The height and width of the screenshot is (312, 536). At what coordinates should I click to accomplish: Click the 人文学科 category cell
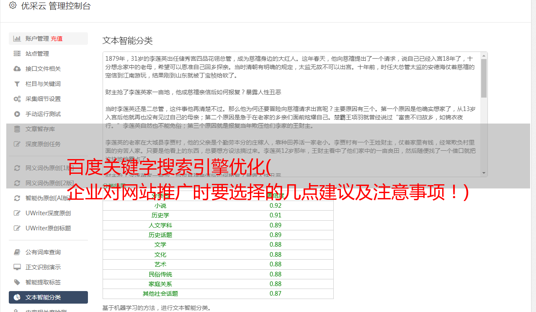[160, 225]
